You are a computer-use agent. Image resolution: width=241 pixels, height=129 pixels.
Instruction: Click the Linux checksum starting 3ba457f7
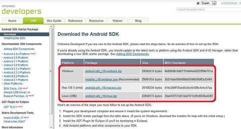[x=188, y=96]
